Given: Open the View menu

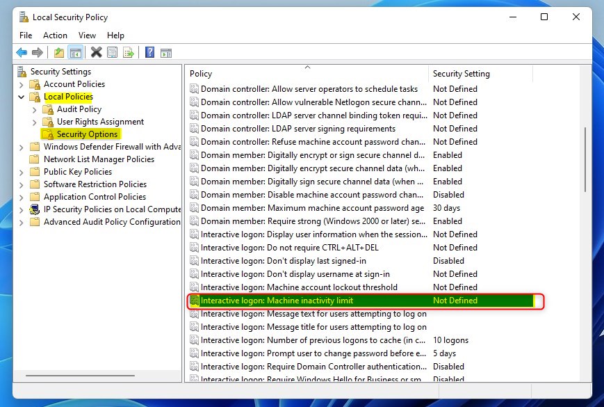Looking at the screenshot, I should coord(87,35).
